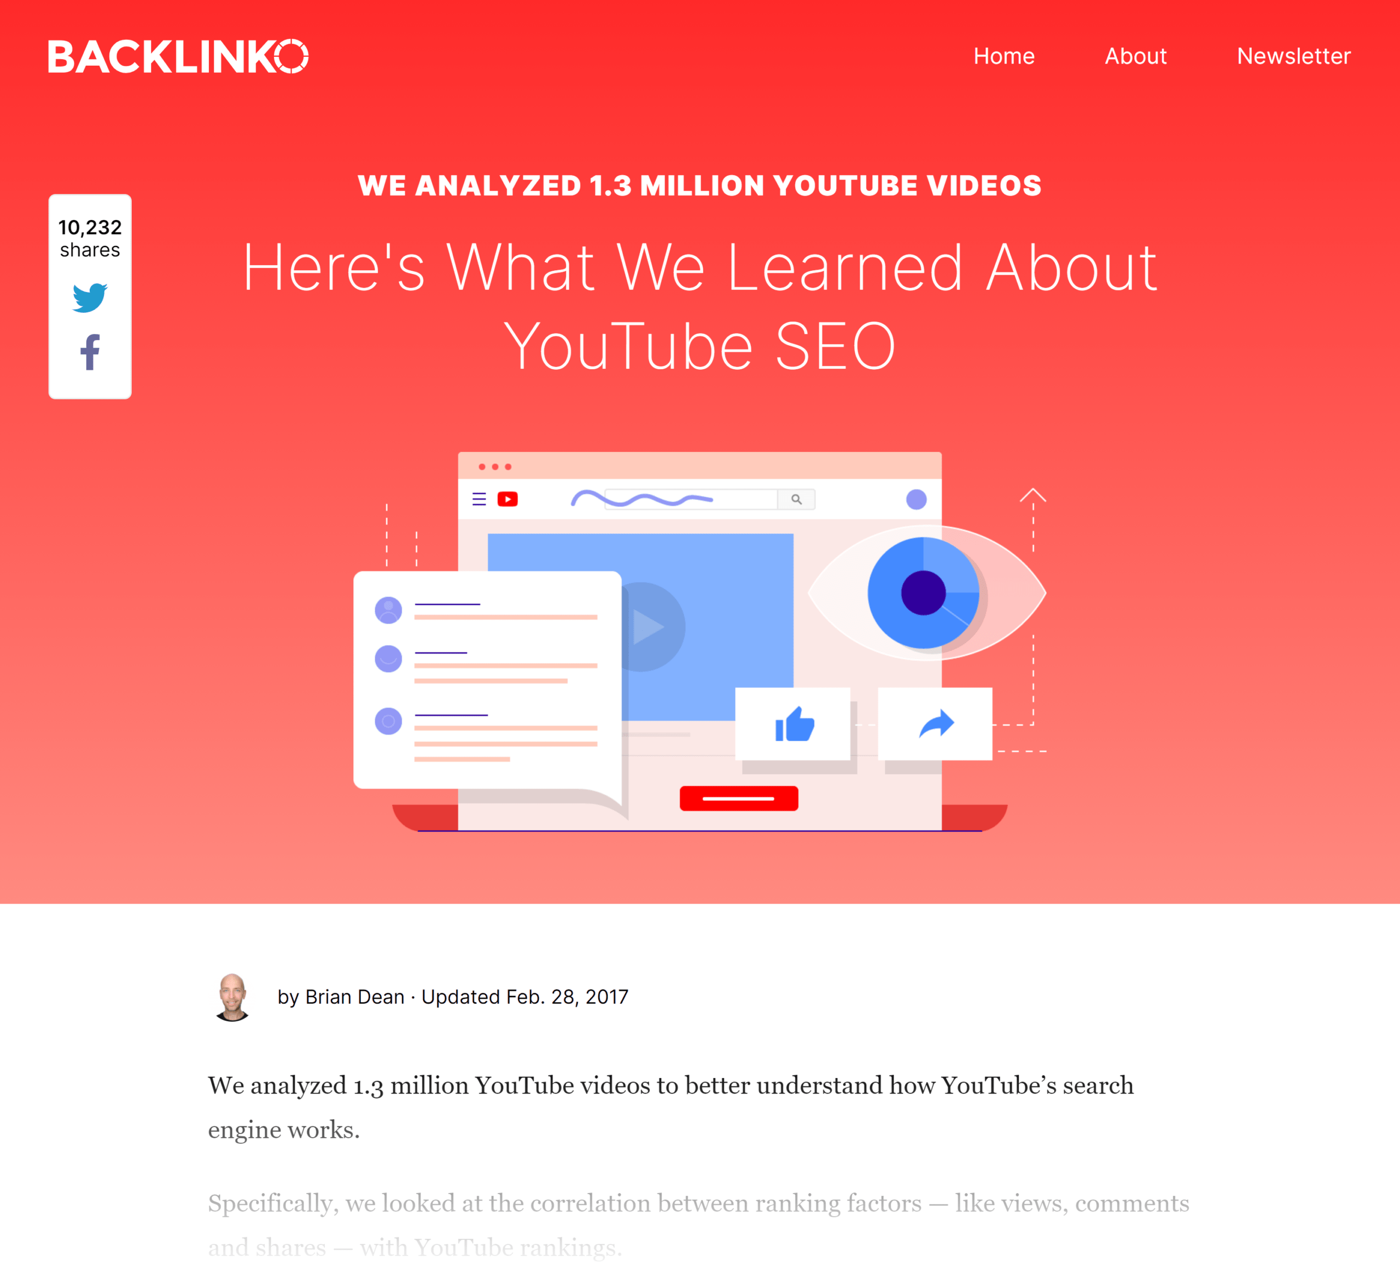Click the Twitter share icon
1400x1286 pixels.
(90, 296)
